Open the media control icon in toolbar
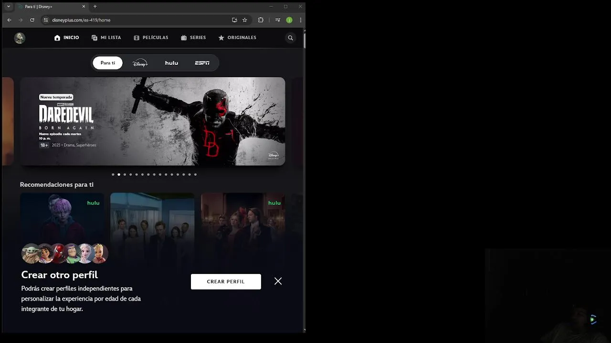 (x=277, y=20)
